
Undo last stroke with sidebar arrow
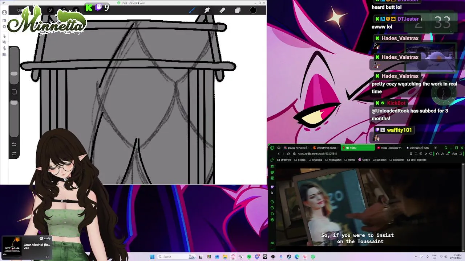14,144
